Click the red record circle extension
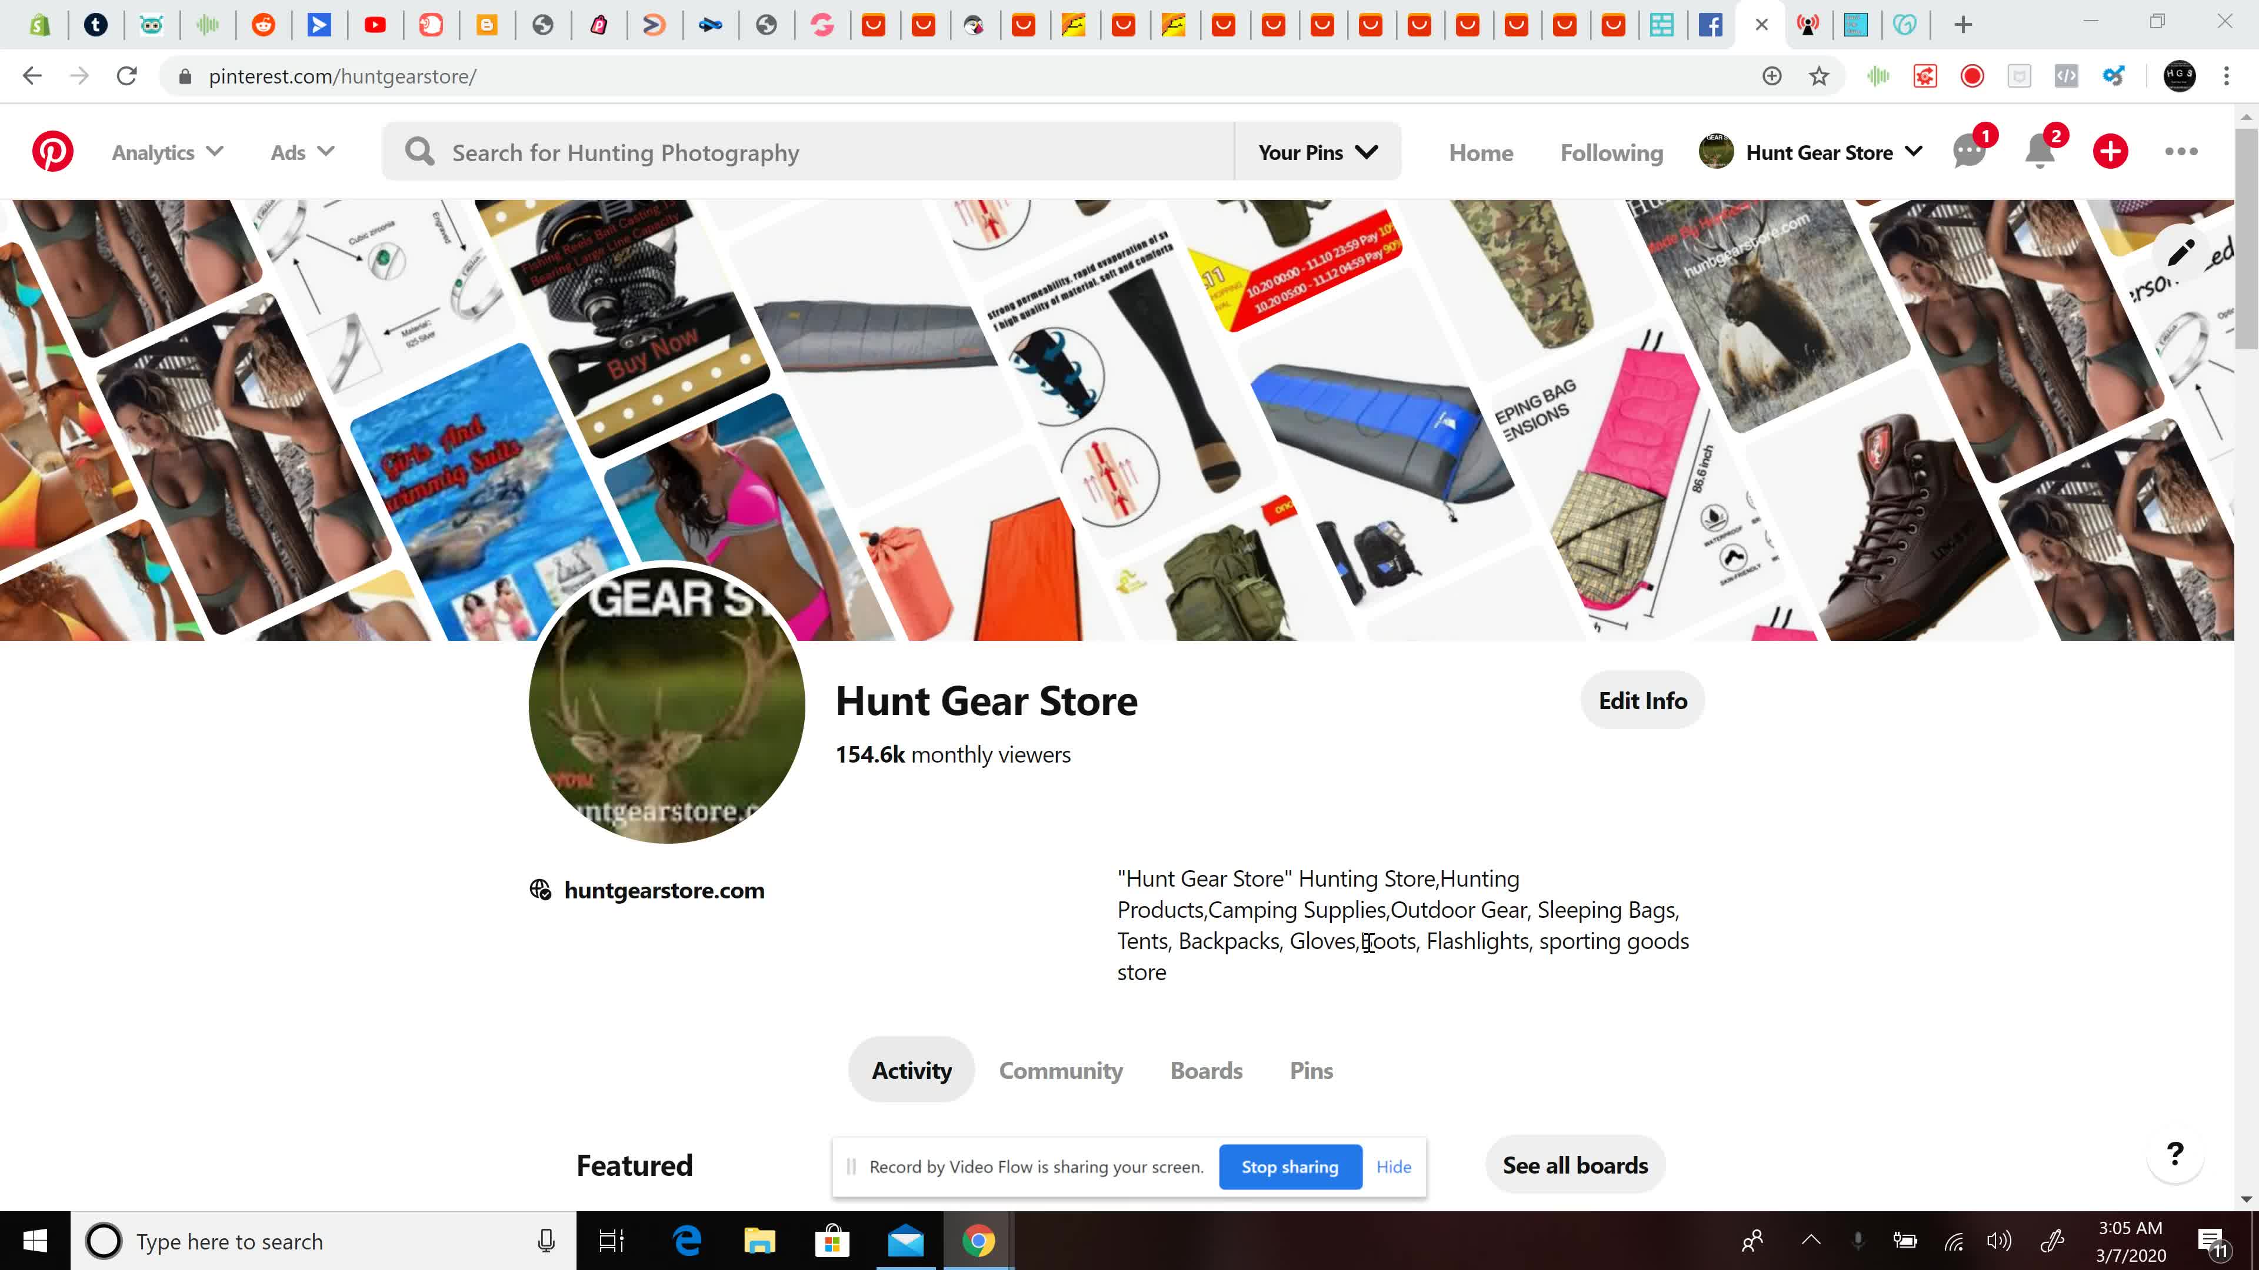2259x1270 pixels. tap(1973, 76)
